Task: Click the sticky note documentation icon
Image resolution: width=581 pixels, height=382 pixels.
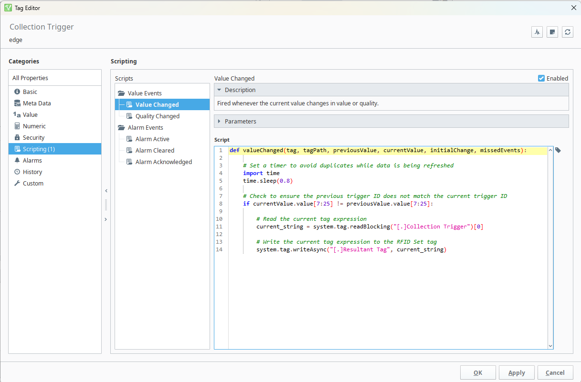Action: [x=552, y=32]
